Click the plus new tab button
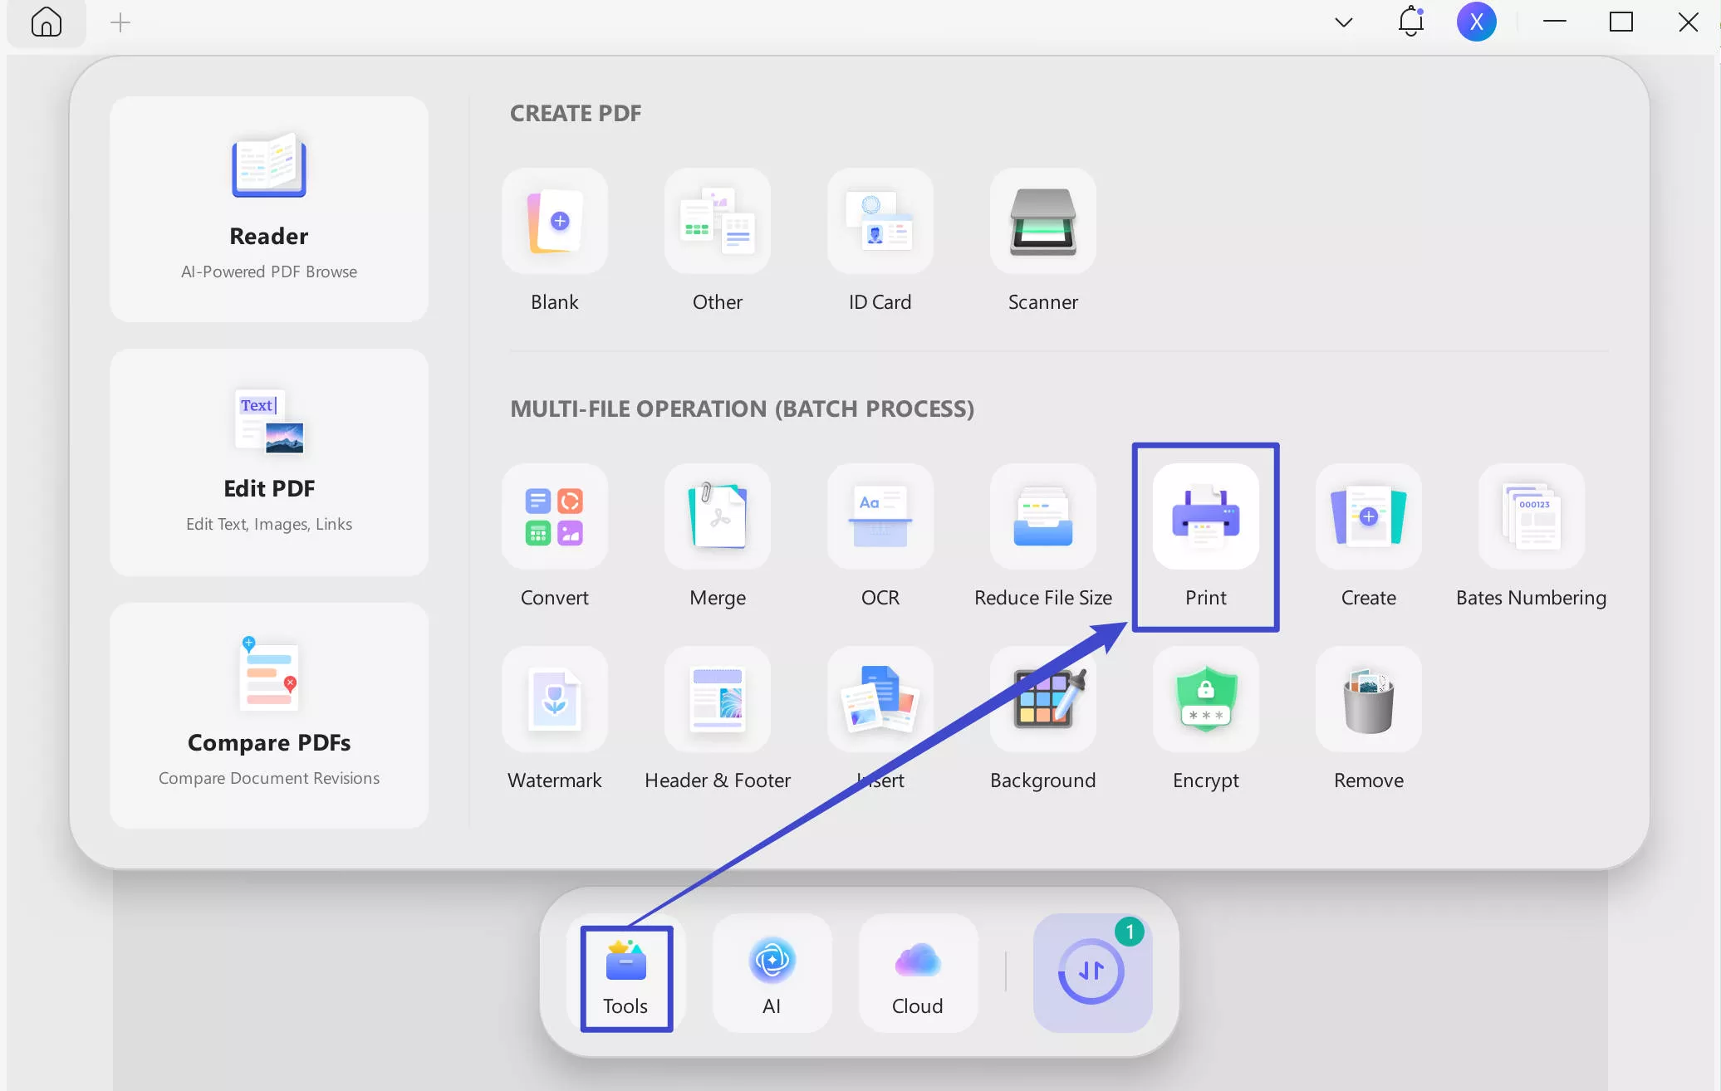 [x=120, y=22]
